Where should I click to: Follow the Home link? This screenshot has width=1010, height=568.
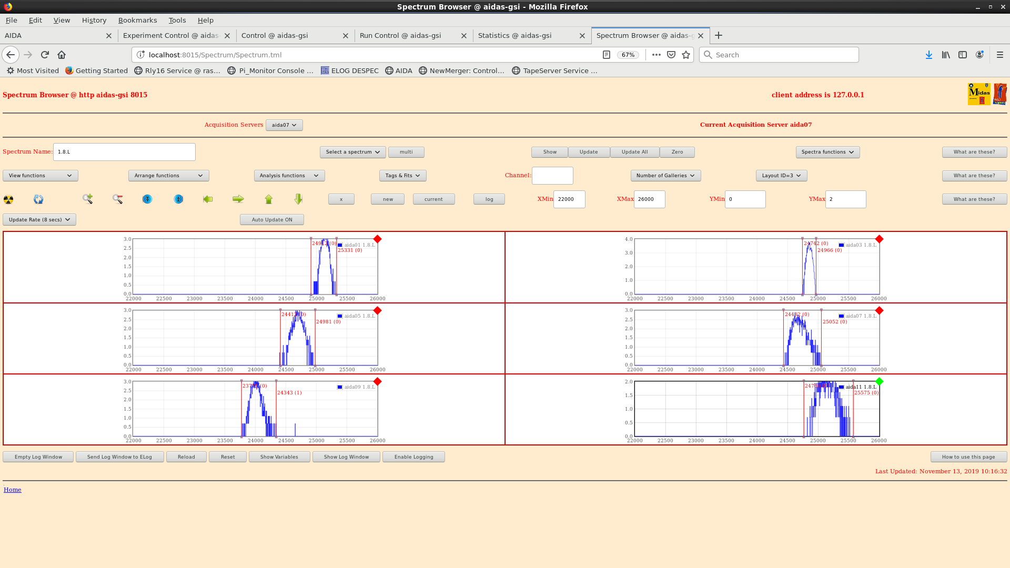pyautogui.click(x=13, y=490)
